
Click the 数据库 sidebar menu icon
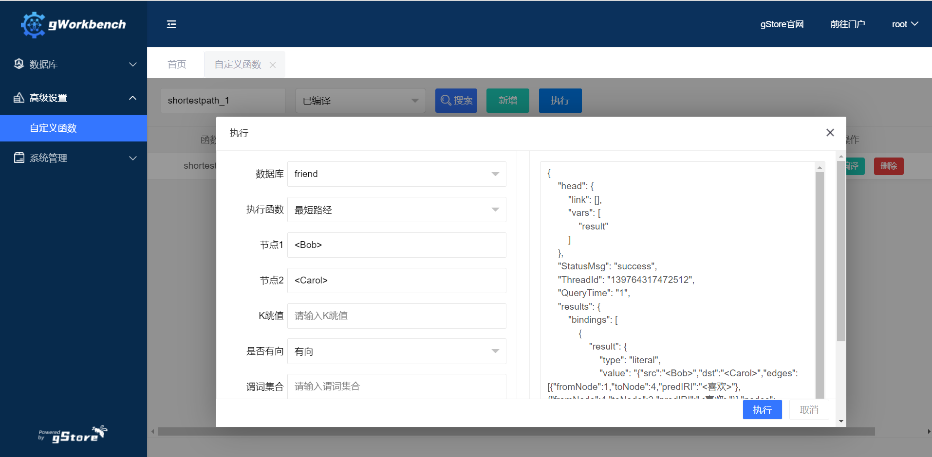coord(19,64)
